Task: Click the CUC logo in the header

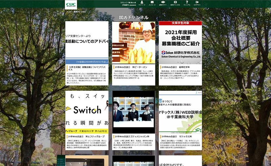Action: [71, 4]
